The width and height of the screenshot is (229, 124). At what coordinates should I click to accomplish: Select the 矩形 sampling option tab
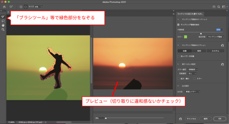(x=199, y=51)
